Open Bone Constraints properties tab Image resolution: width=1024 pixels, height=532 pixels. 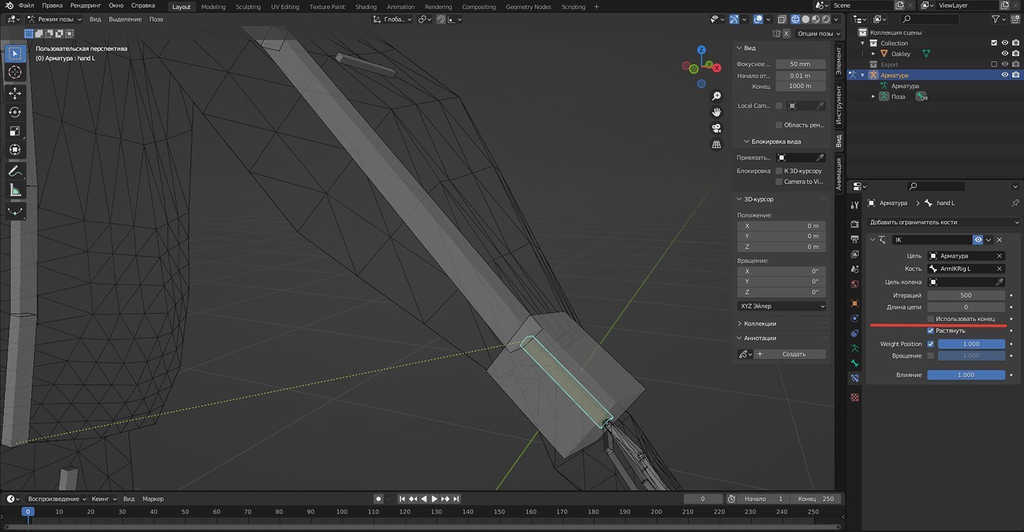tap(855, 378)
